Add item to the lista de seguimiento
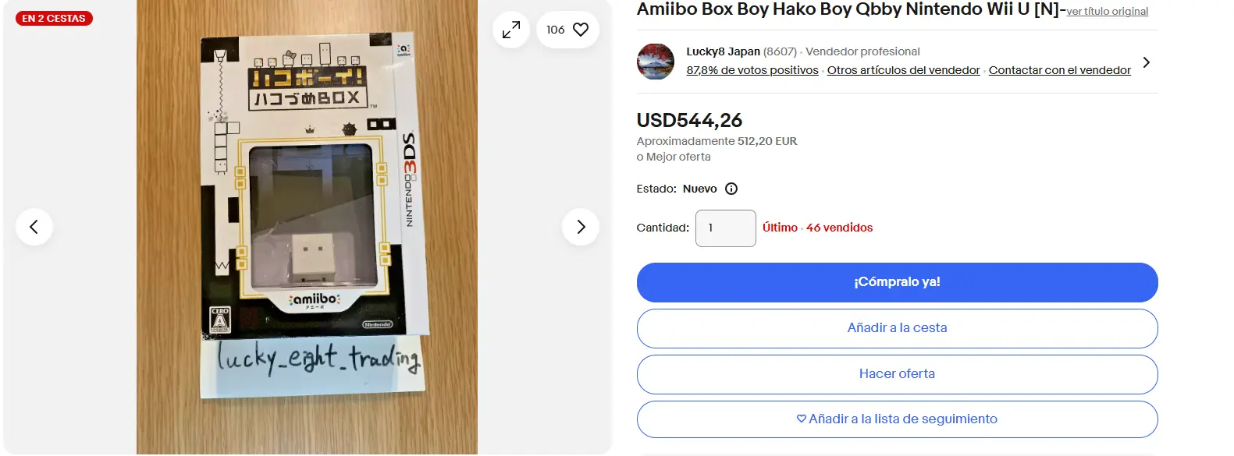This screenshot has width=1234, height=456. [x=897, y=419]
